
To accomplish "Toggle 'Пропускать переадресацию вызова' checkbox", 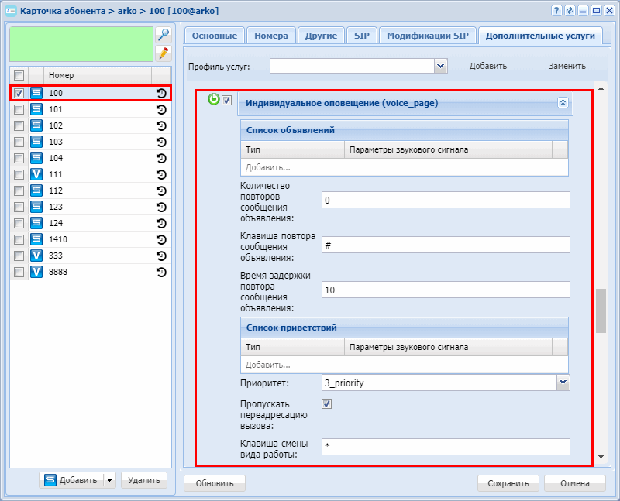I will (326, 403).
